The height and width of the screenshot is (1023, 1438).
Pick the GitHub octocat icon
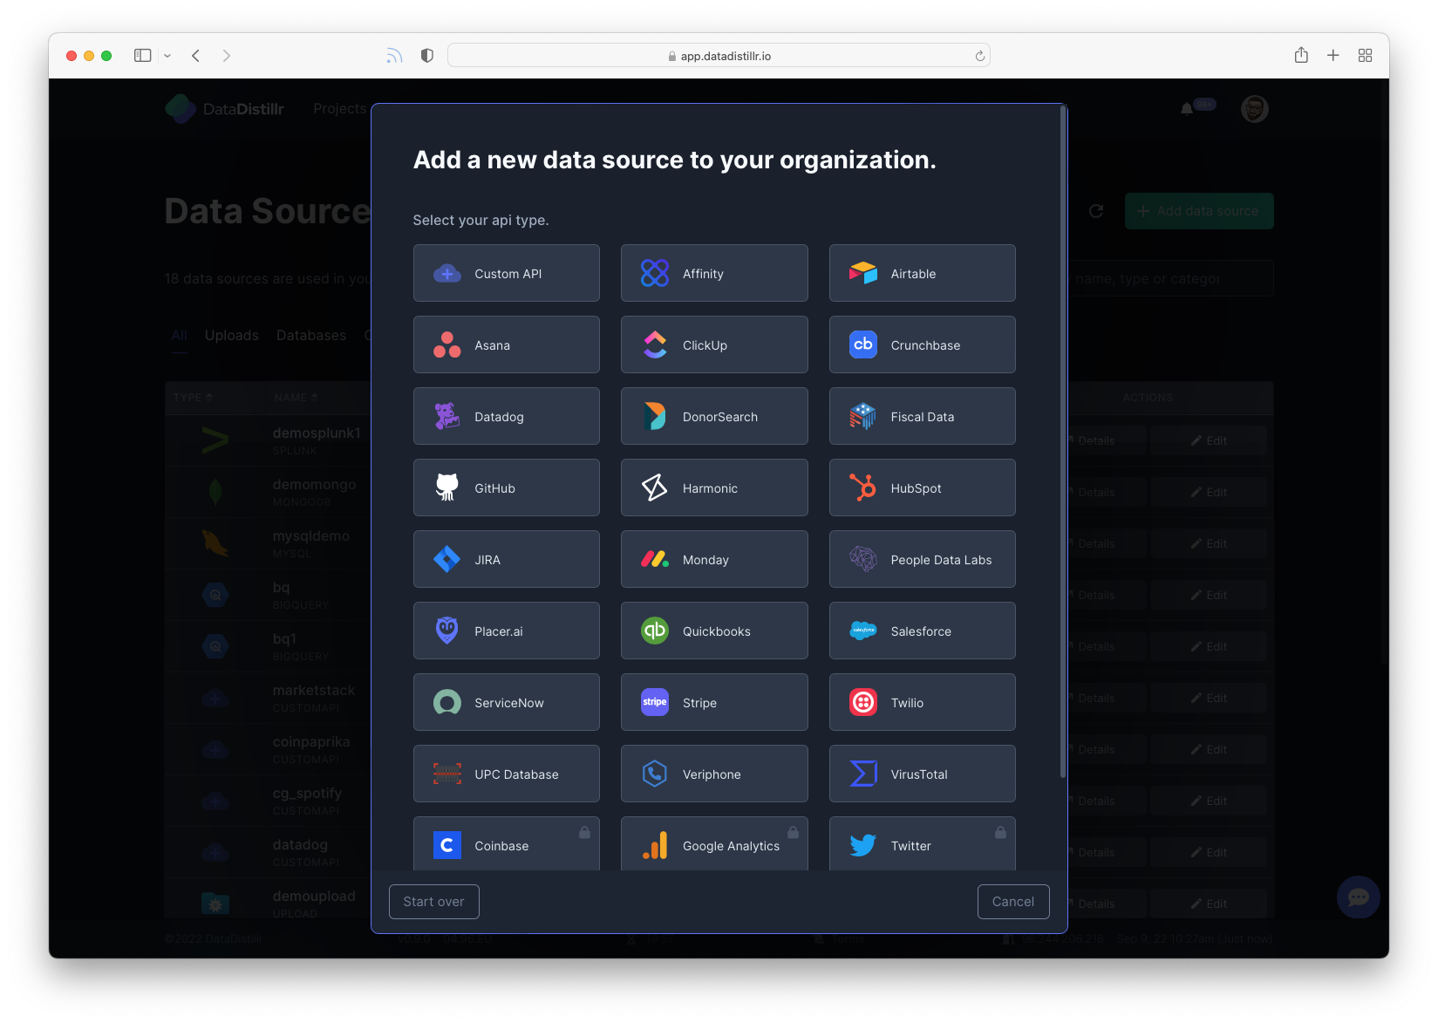pyautogui.click(x=447, y=488)
